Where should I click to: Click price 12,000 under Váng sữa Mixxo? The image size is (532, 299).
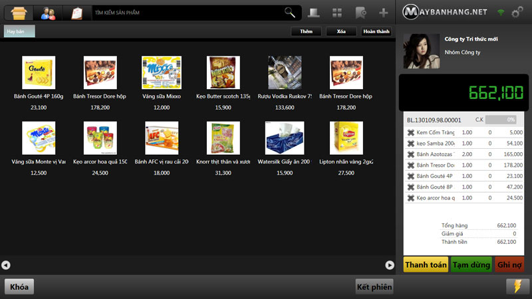click(162, 108)
